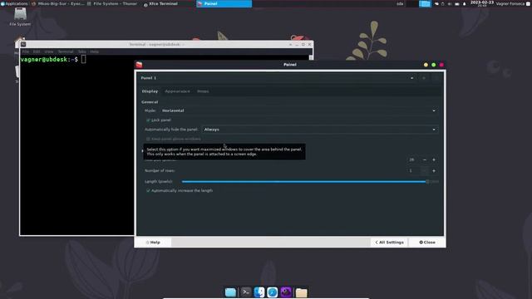This screenshot has height=299, width=532.
Task: Click the Painel window app icon
Action: (139, 65)
